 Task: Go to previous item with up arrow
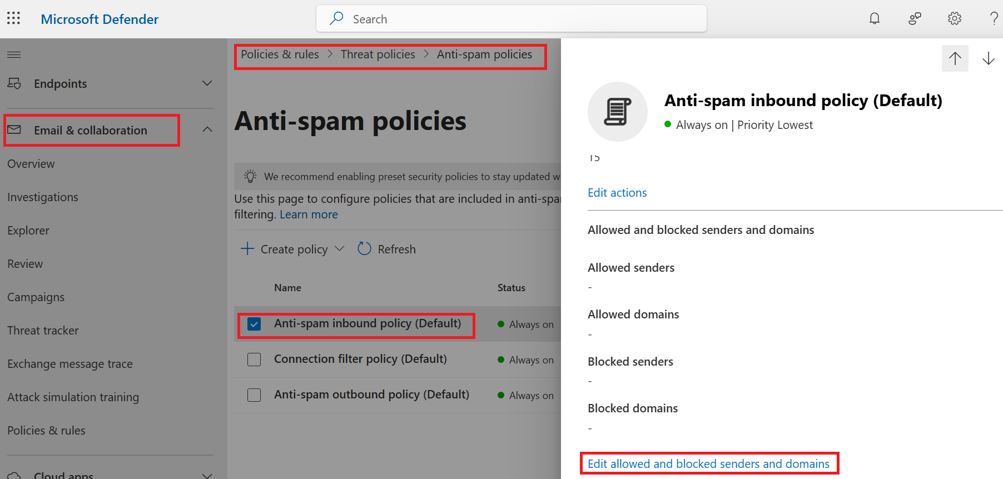pos(955,58)
